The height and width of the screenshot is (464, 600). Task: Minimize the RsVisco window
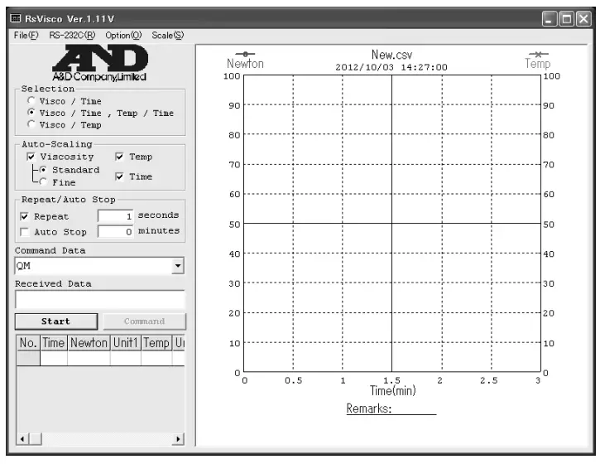[x=550, y=18]
